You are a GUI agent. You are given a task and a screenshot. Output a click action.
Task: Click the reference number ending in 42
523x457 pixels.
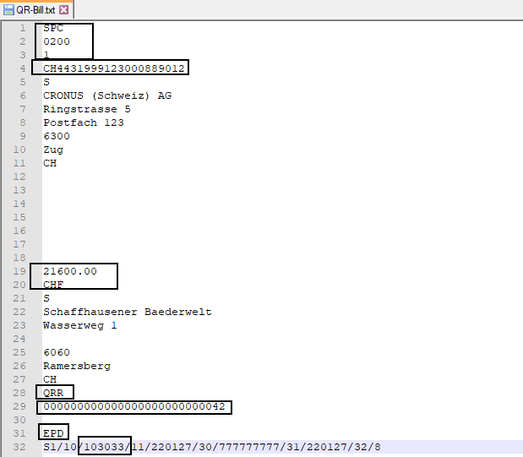pos(134,406)
